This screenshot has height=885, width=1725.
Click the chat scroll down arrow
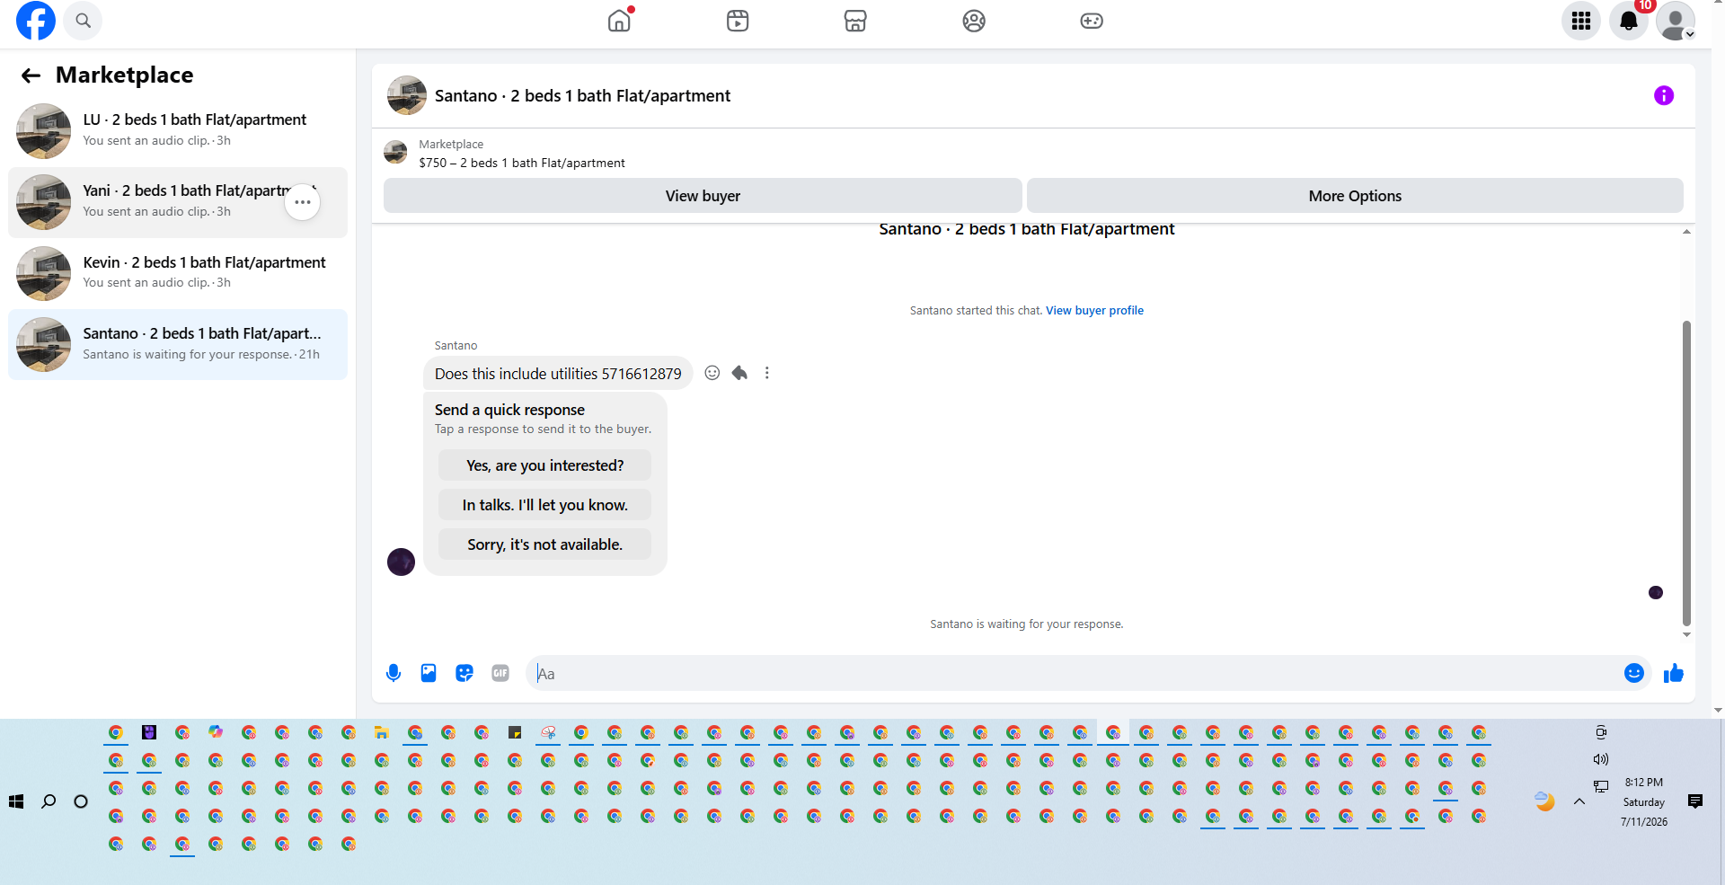click(1686, 635)
